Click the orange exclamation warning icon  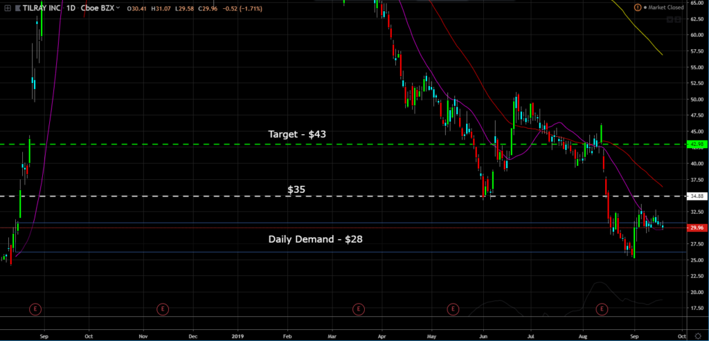(638, 8)
